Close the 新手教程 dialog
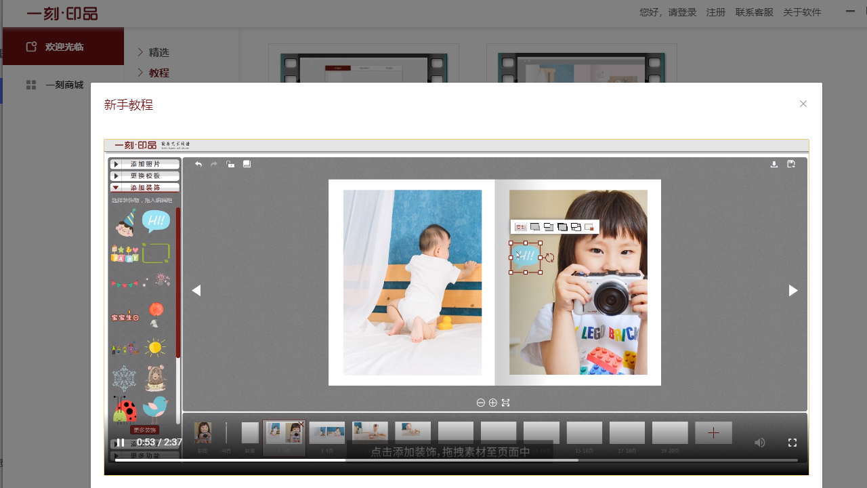867x488 pixels. [803, 104]
